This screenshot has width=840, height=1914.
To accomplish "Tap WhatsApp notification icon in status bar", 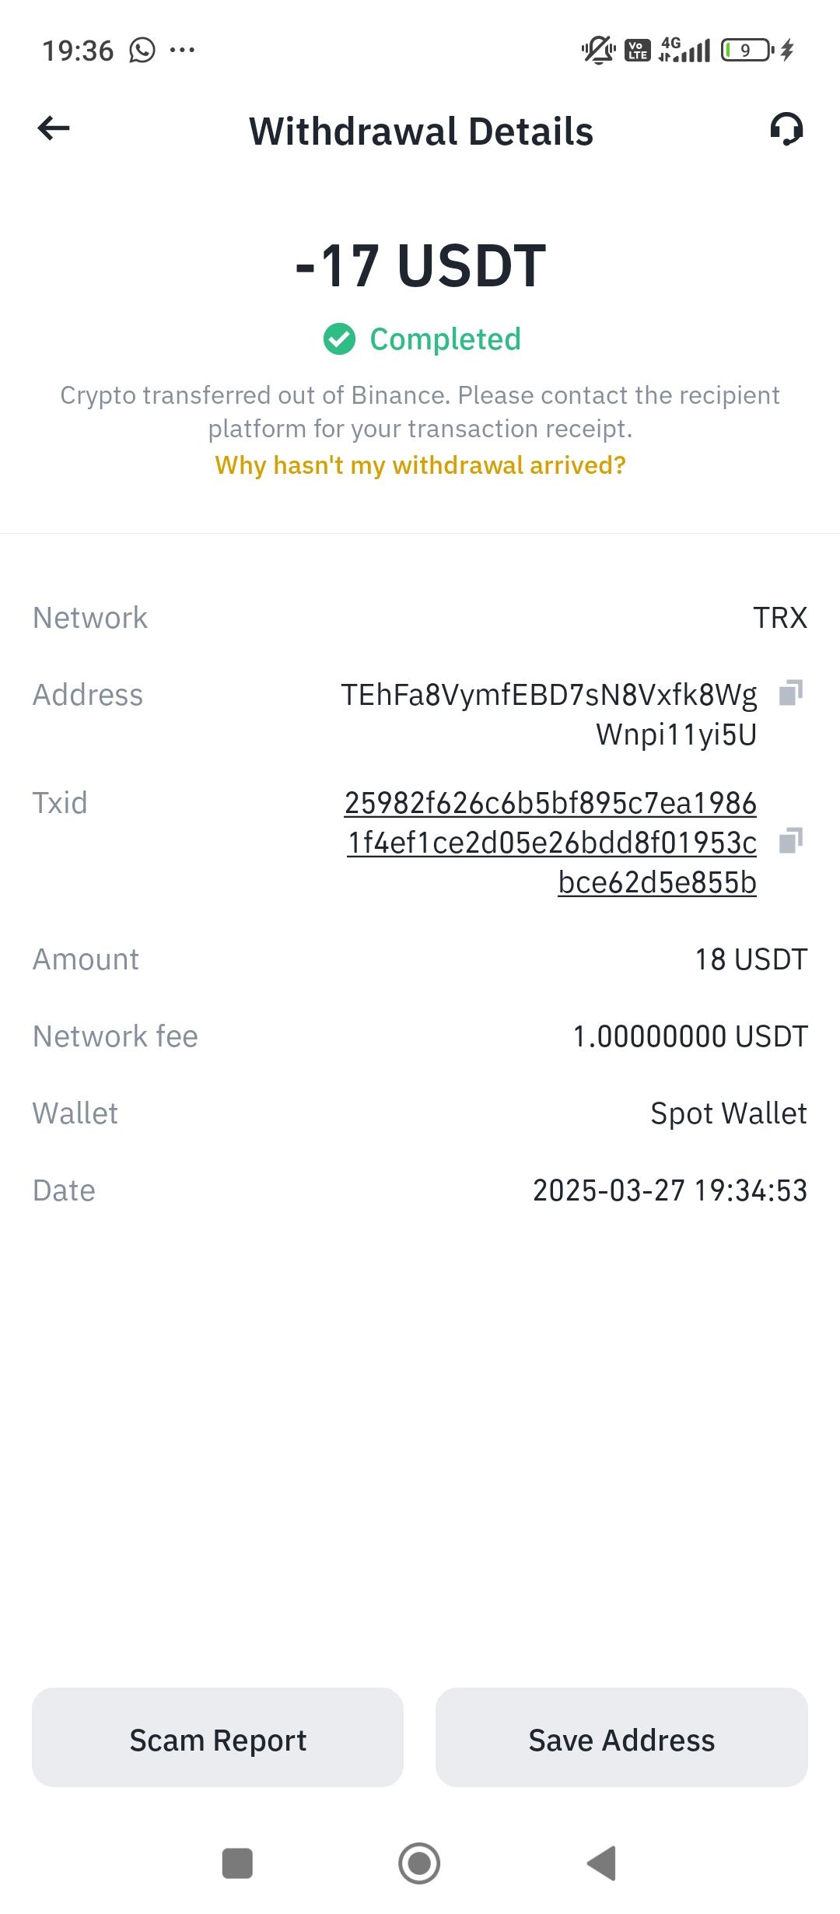I will tap(142, 51).
